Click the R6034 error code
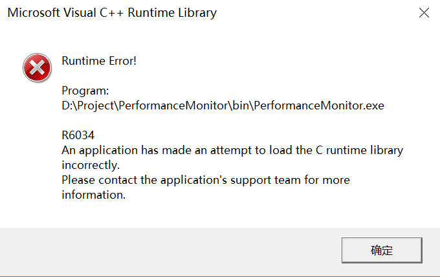Image resolution: width=440 pixels, height=277 pixels. pos(78,135)
